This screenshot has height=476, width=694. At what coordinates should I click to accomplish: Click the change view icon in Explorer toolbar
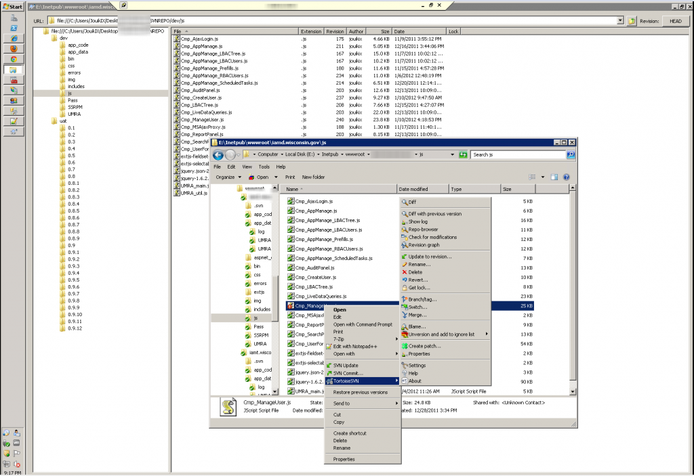(533, 177)
